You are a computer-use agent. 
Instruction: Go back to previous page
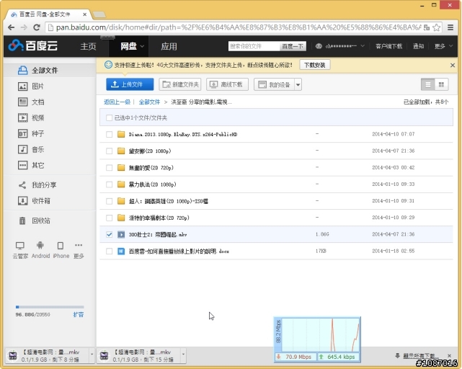pyautogui.click(x=12, y=27)
